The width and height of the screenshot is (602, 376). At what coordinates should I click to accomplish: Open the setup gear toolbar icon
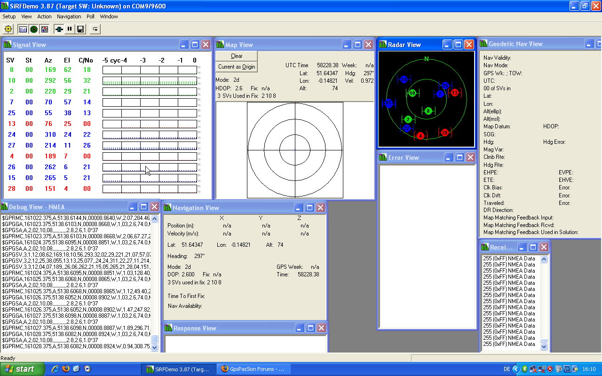coord(8,29)
